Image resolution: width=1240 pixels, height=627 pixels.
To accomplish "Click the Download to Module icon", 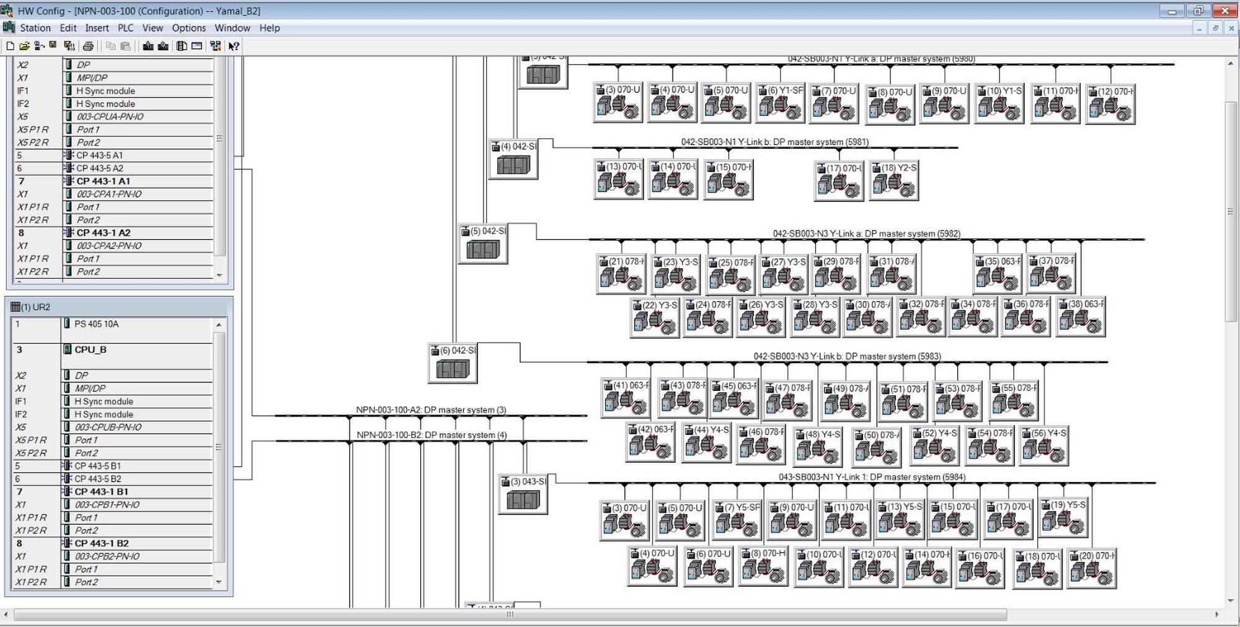I will point(148,46).
